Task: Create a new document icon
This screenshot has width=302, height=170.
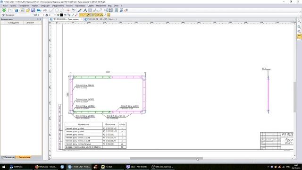Action: pos(10,10)
